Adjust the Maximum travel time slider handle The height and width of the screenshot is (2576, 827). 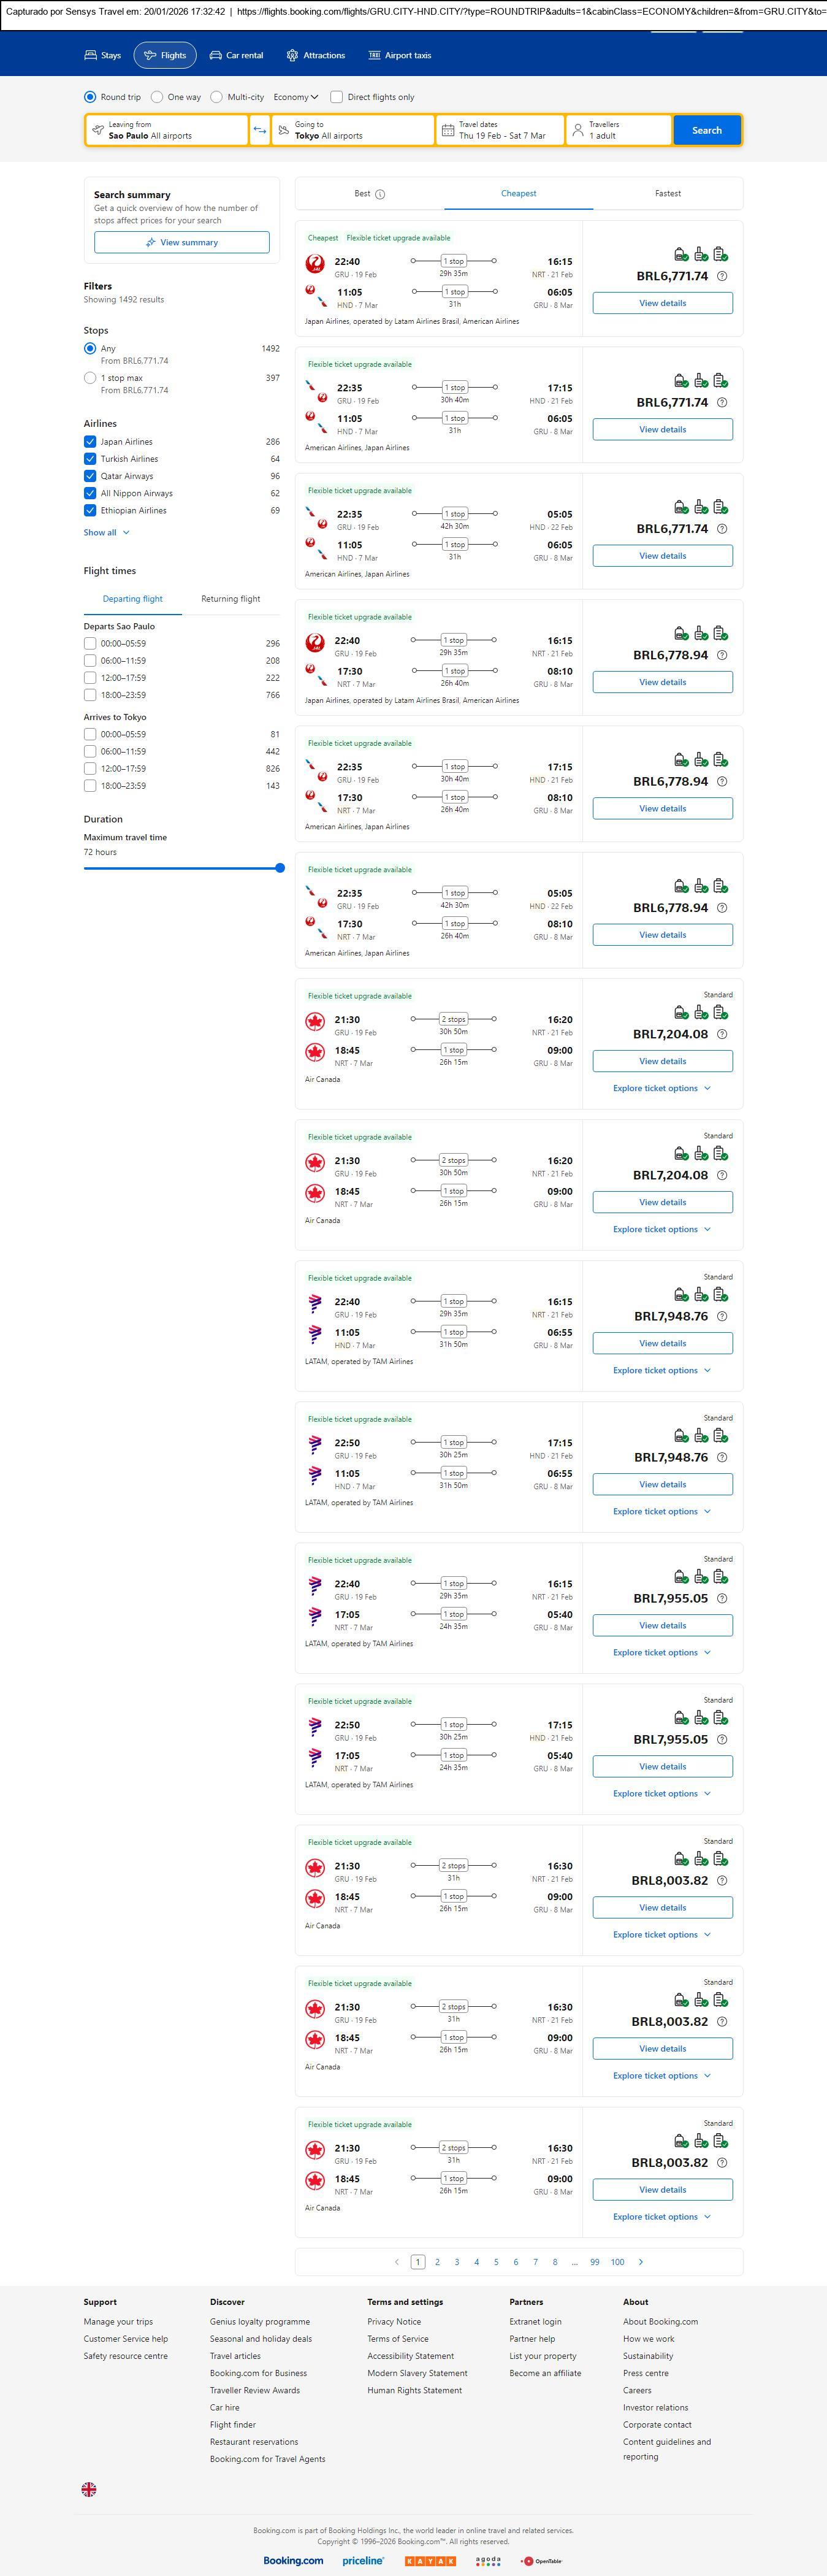click(280, 868)
